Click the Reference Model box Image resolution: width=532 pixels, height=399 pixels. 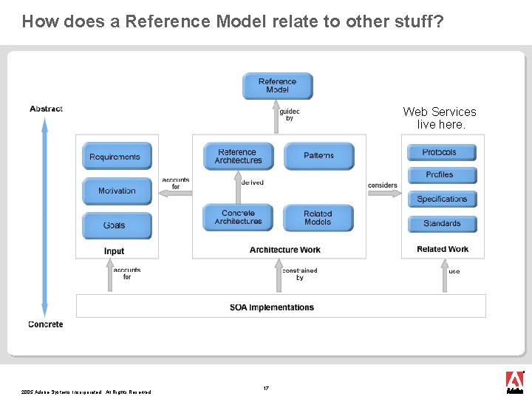click(278, 86)
